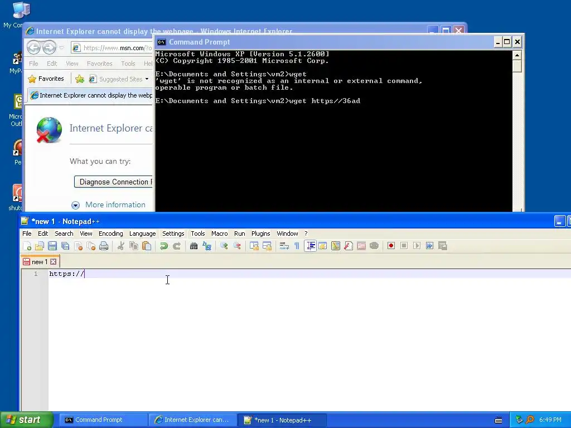Open the Favorites button in IE
571x428 pixels.
[x=46, y=79]
